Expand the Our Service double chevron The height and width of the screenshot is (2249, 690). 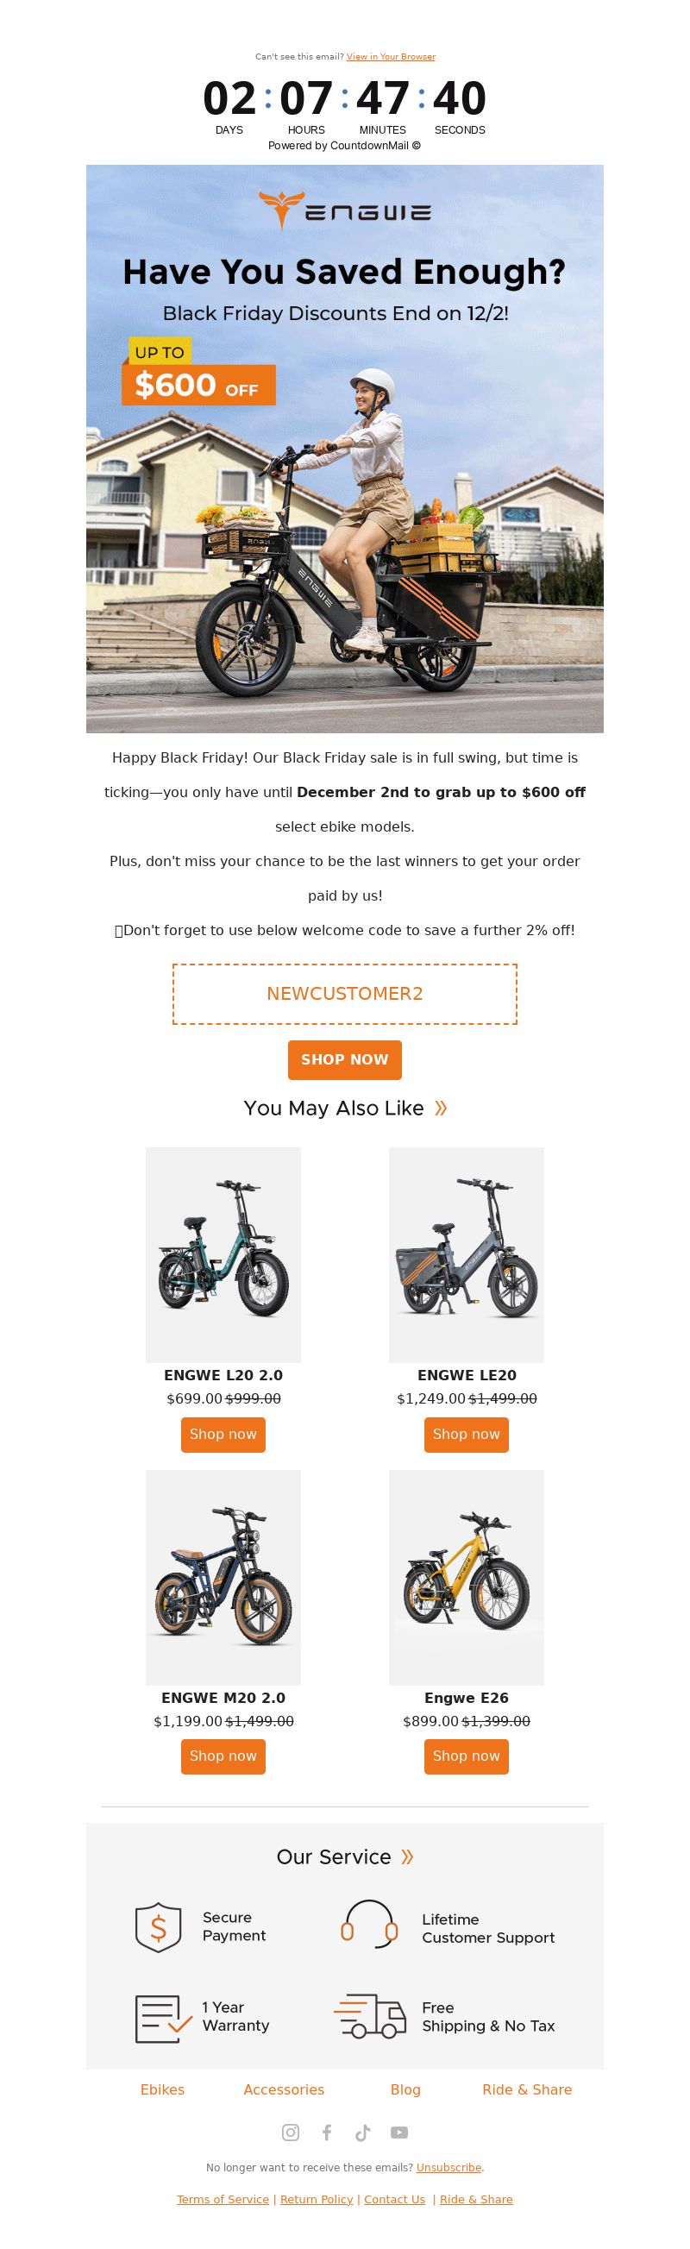[x=407, y=1857]
